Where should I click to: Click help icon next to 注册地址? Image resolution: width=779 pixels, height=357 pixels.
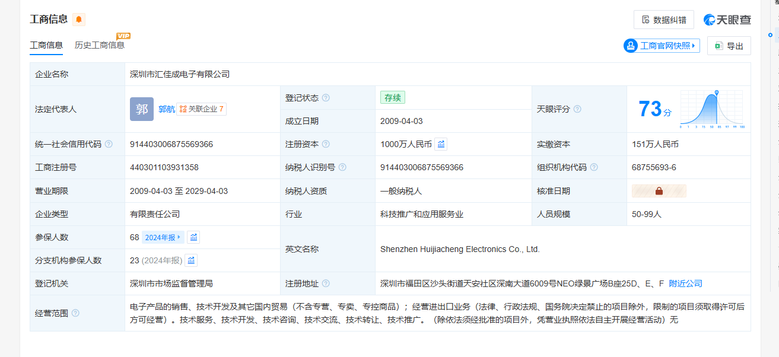(326, 283)
